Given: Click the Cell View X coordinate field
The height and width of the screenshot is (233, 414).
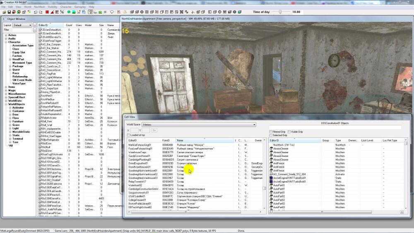Looking at the screenshot, I should [134, 130].
